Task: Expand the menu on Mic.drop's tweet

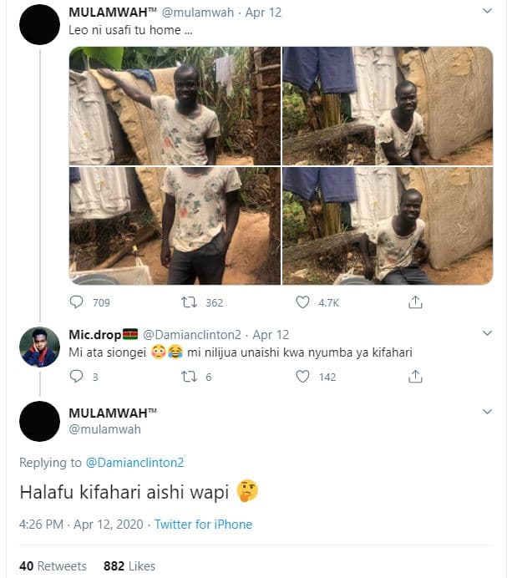Action: [488, 334]
